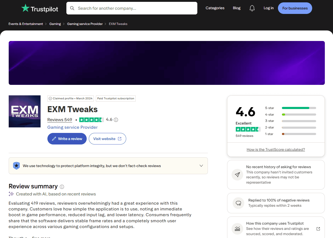
Task: Click the AI sparkle icon
Action: coord(11,194)
